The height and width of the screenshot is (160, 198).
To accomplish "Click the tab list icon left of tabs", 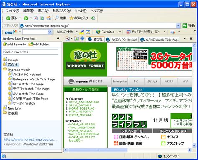I will 68,39.
